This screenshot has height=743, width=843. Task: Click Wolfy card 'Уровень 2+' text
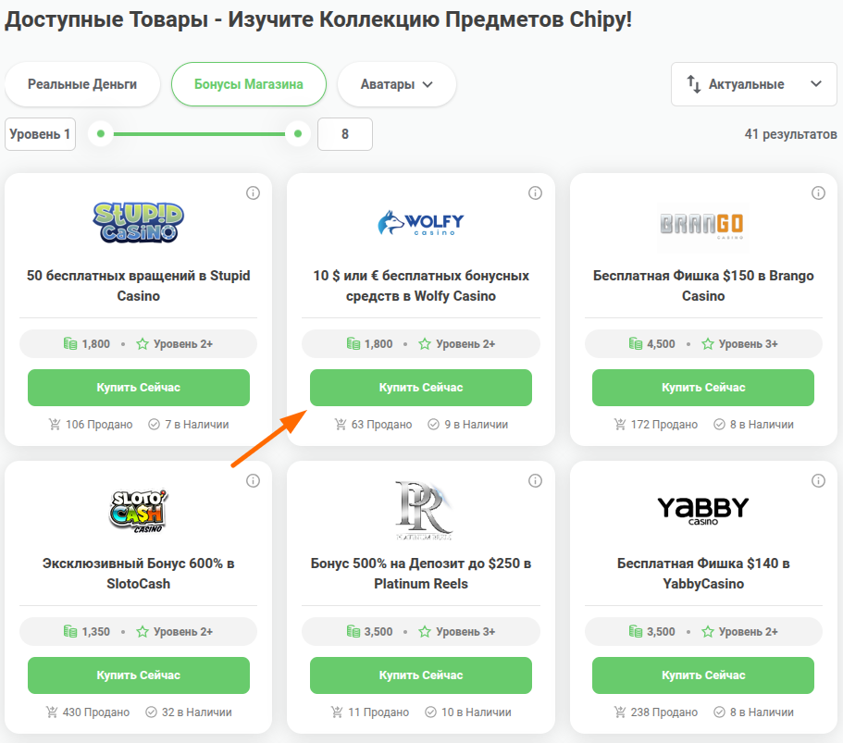coord(465,344)
